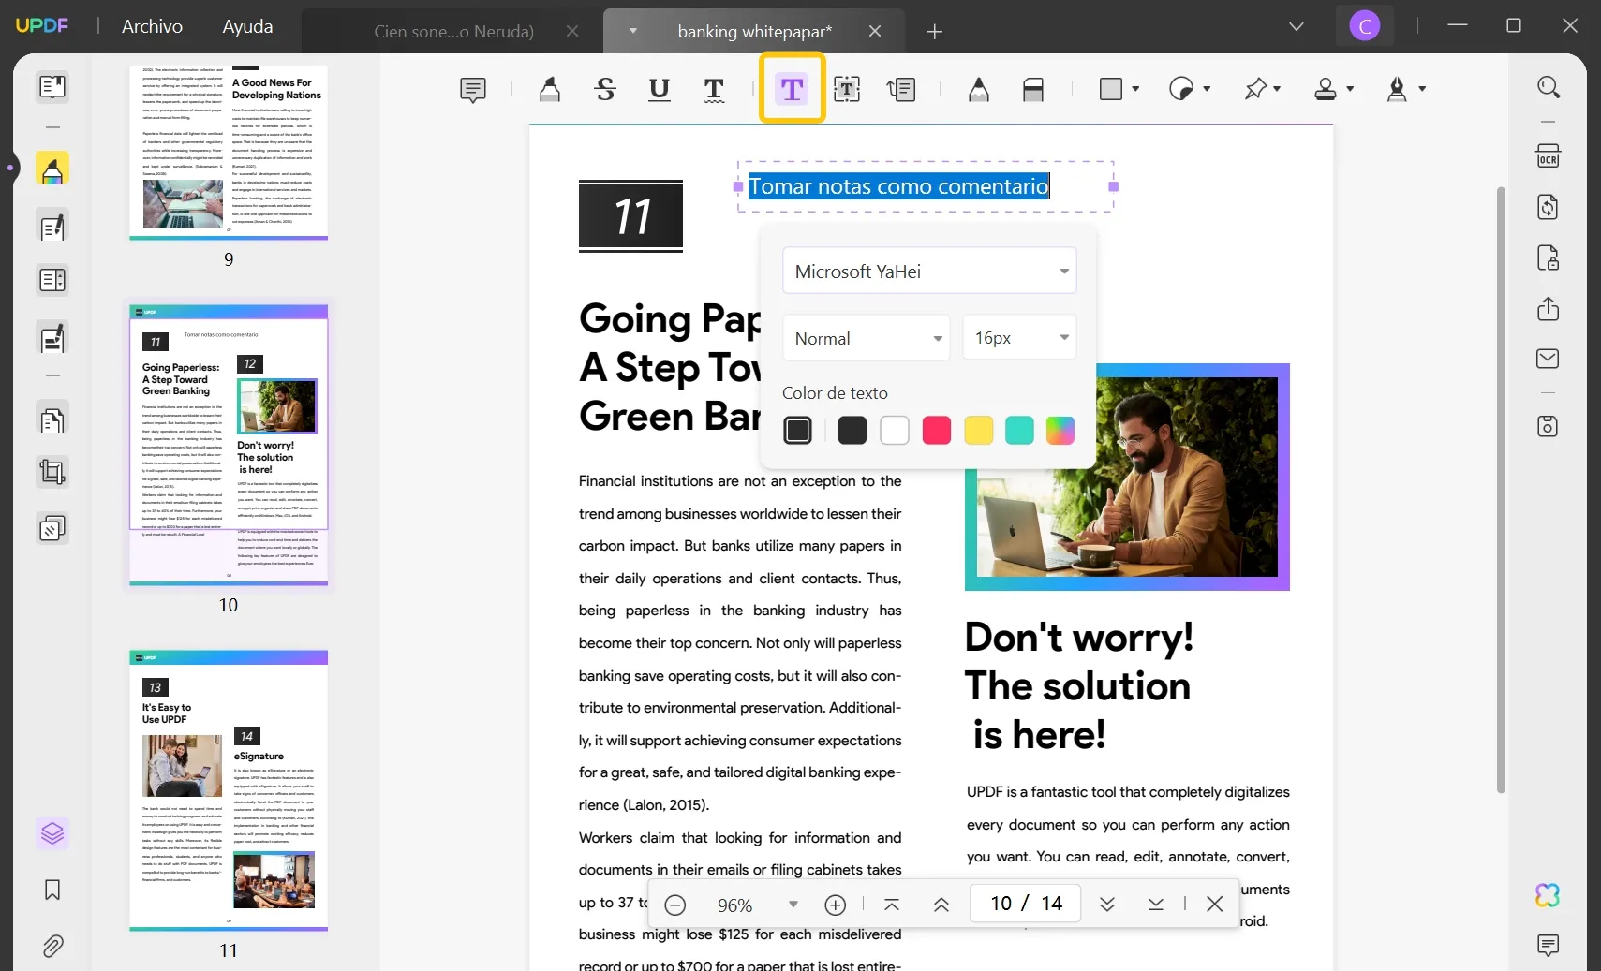Select the highlighter tool
This screenshot has width=1601, height=971.
pos(550,90)
